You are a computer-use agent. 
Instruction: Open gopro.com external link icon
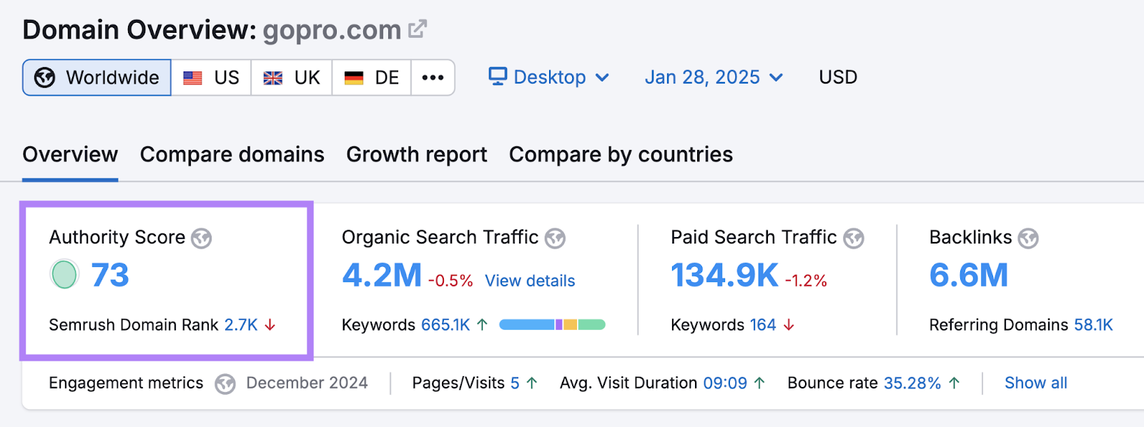tap(418, 29)
